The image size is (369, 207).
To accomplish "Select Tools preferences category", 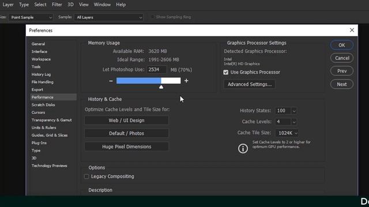I will (x=36, y=67).
